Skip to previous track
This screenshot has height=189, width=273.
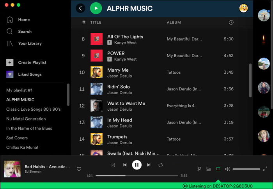pyautogui.click(x=125, y=165)
